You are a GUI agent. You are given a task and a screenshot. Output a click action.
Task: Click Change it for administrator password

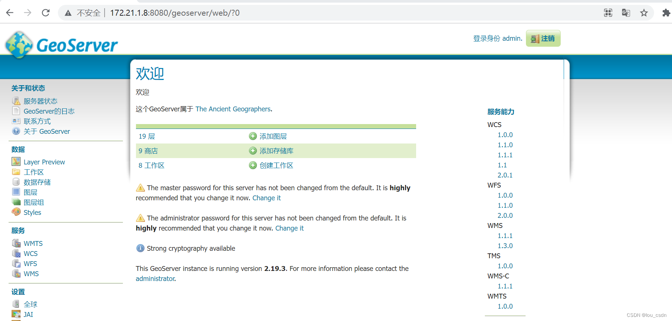(289, 228)
